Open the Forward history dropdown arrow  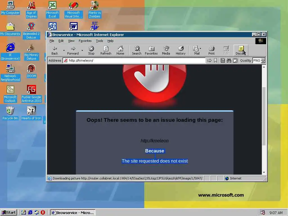(82, 50)
